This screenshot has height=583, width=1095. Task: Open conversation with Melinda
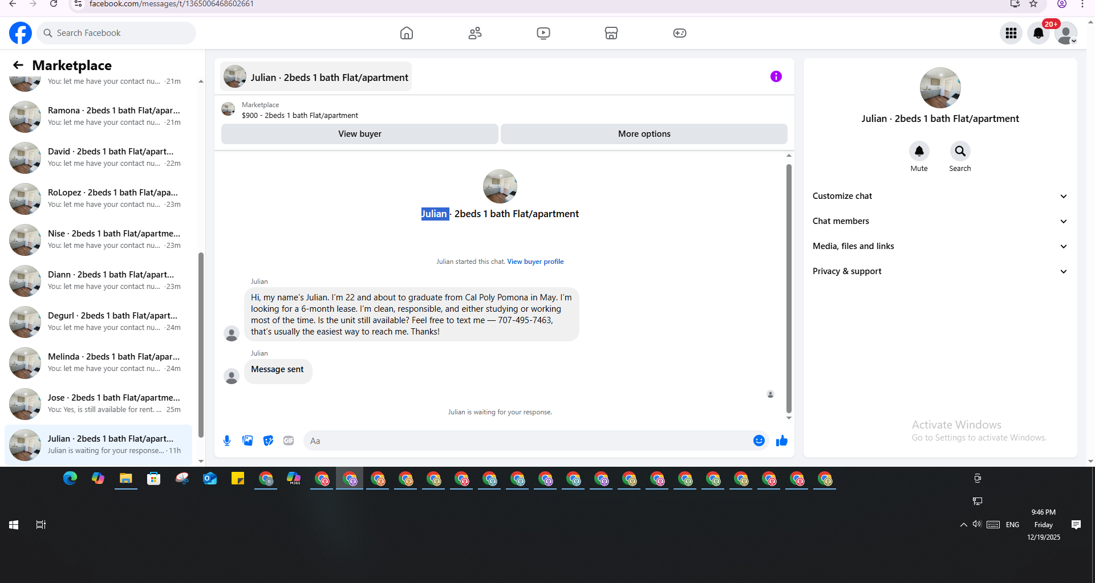click(x=98, y=362)
